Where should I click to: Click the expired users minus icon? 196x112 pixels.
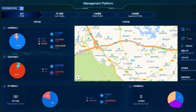pos(102,102)
